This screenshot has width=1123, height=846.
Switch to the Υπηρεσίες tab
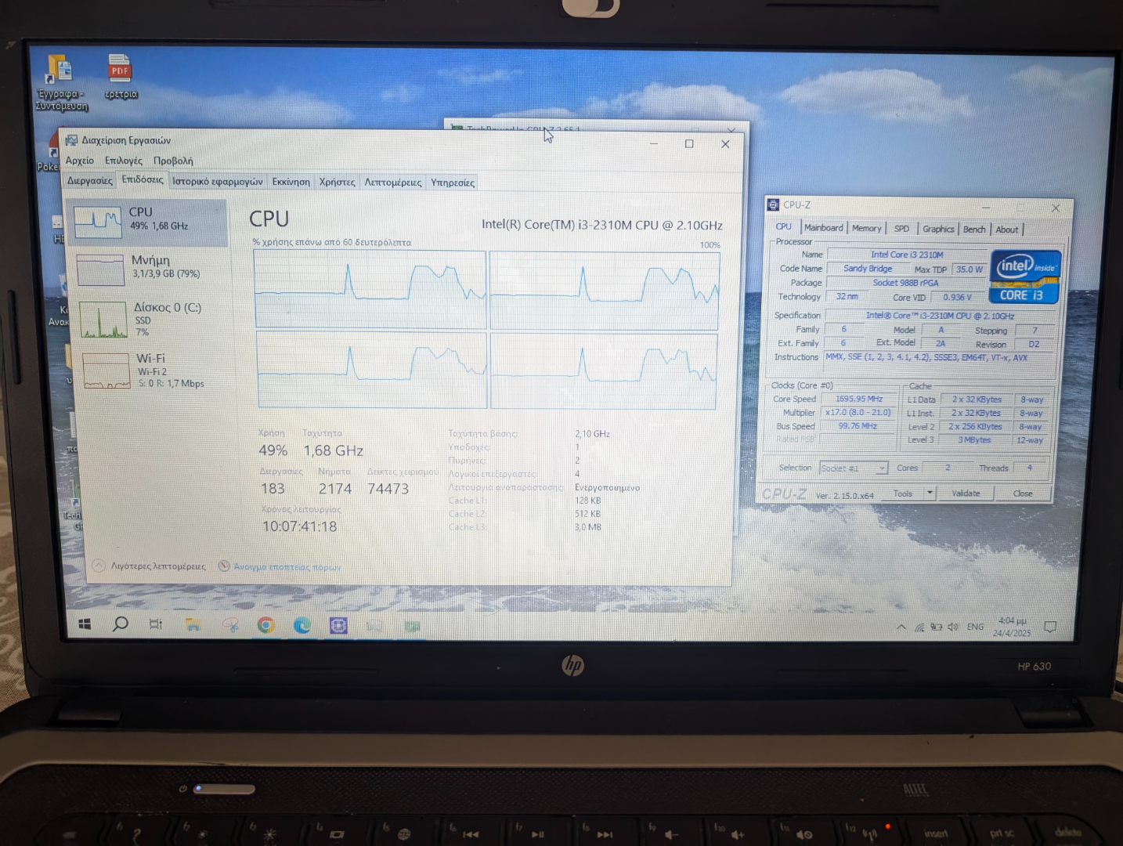452,183
